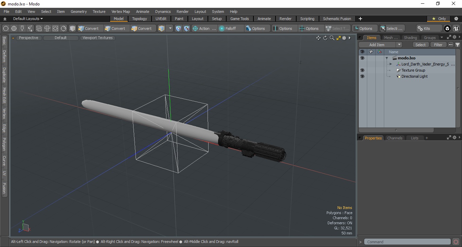Screen dimensions: 462x247
Task: Maximize the viewport with the yellow arrows icon
Action: 338,38
